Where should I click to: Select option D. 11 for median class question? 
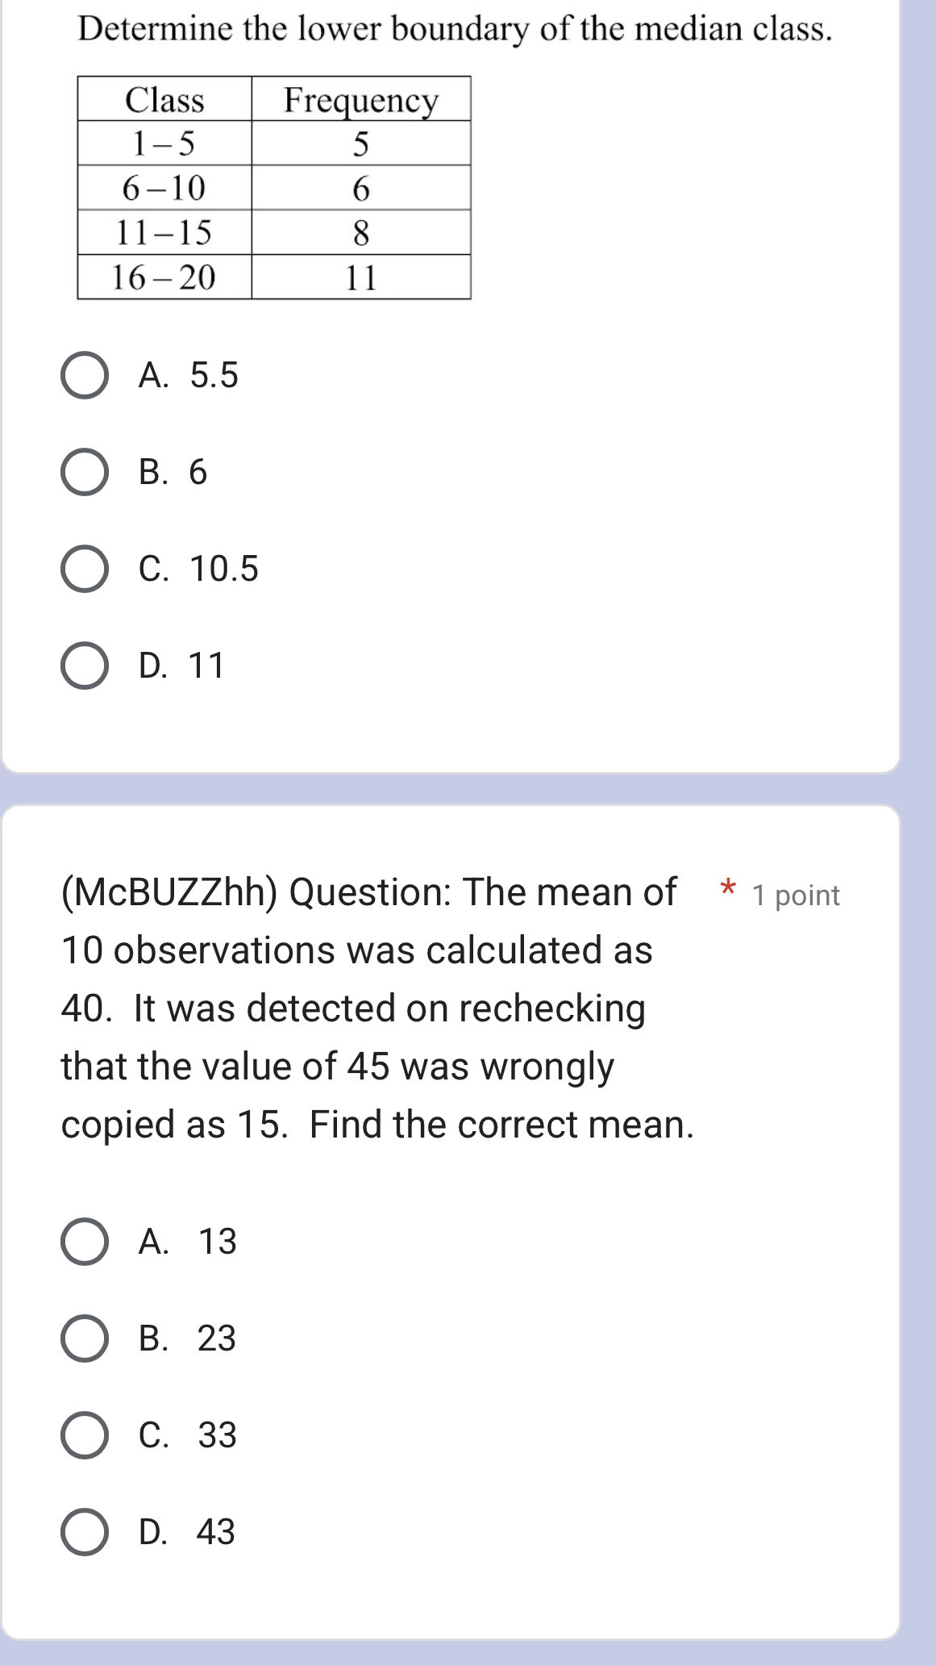click(x=84, y=666)
